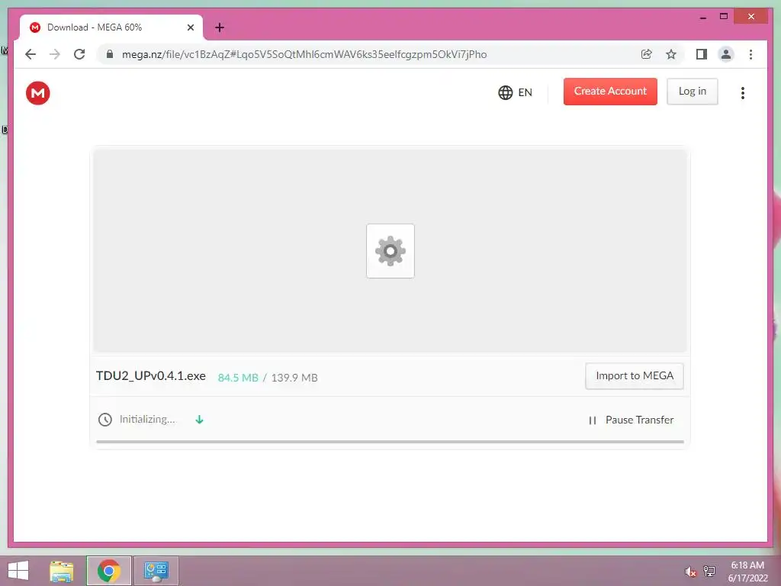Close the Download - MEGA tab
This screenshot has width=781, height=586.
click(x=190, y=27)
